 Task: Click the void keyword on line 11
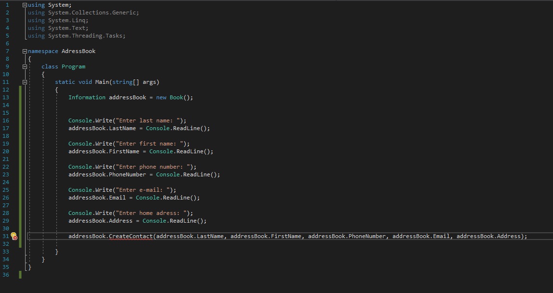(85, 82)
